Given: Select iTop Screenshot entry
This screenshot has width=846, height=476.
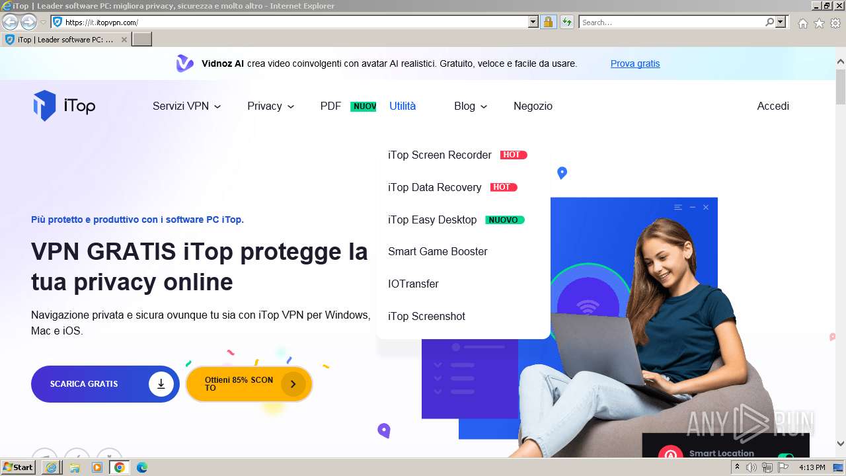Looking at the screenshot, I should pos(426,316).
